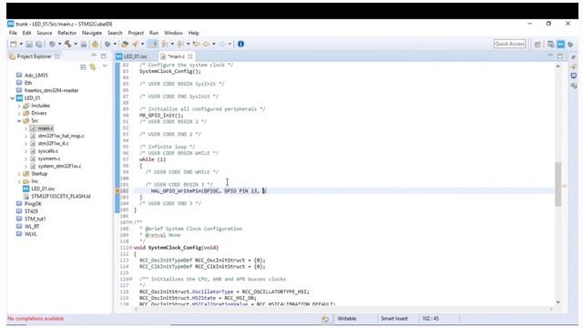The width and height of the screenshot is (583, 328).
Task: Click the editor vertical scrollbar thumb
Action: (x=557, y=184)
